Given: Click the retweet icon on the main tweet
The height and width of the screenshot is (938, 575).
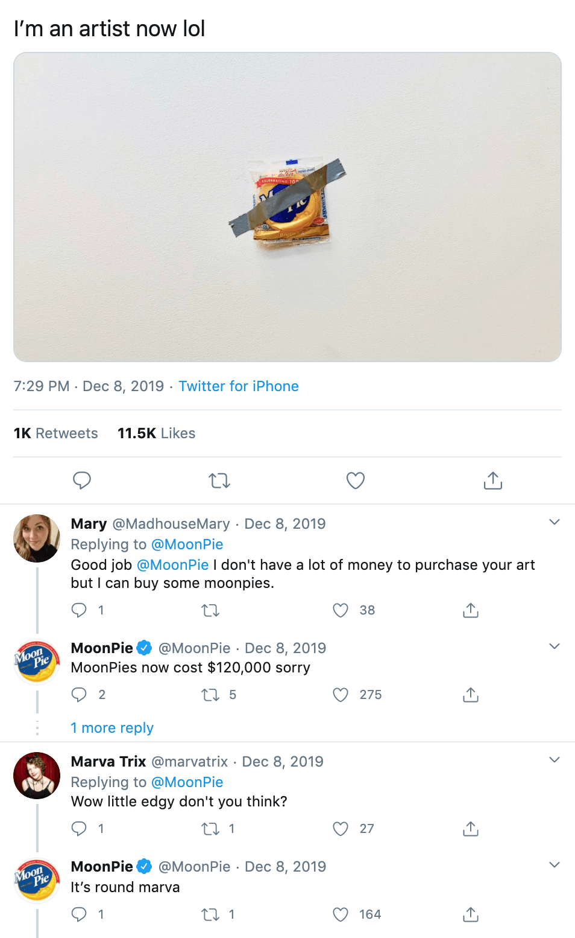Looking at the screenshot, I should click(219, 480).
